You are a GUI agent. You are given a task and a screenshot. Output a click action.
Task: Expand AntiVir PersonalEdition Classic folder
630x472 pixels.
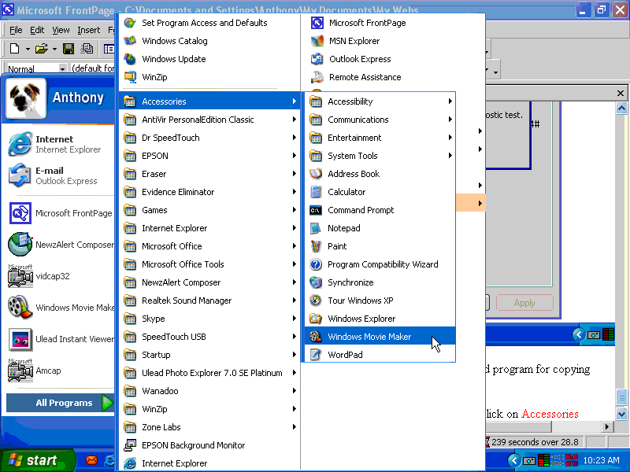tap(209, 120)
